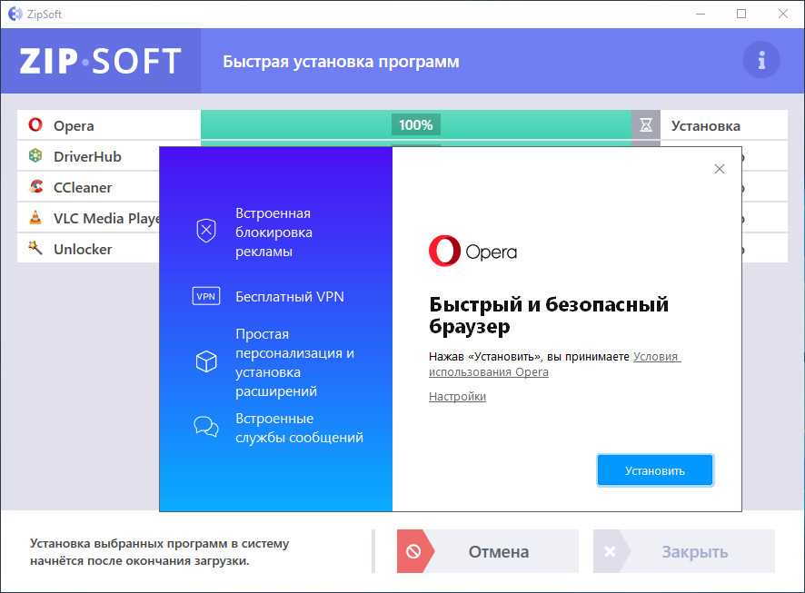Click the info icon in header

click(760, 61)
